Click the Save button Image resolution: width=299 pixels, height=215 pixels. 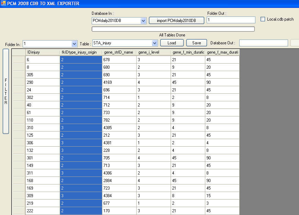click(196, 43)
